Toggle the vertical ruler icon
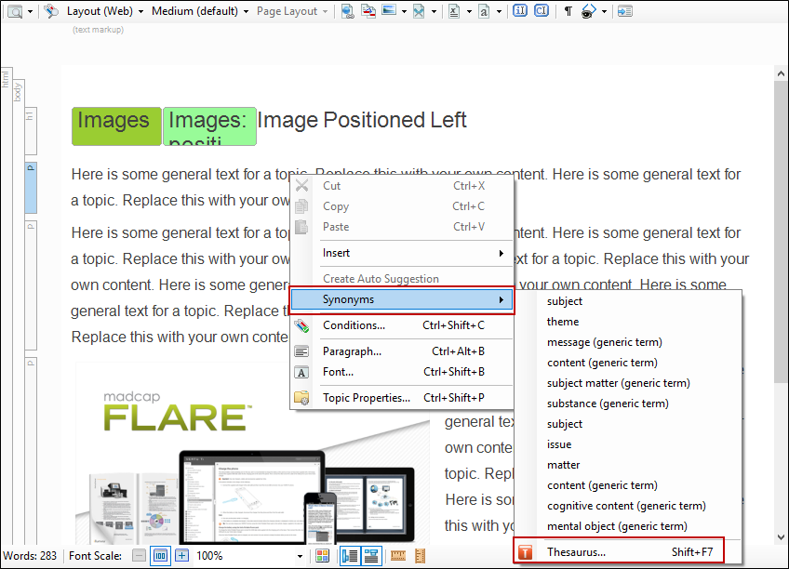Screen dimensions: 789x569 tap(421, 555)
